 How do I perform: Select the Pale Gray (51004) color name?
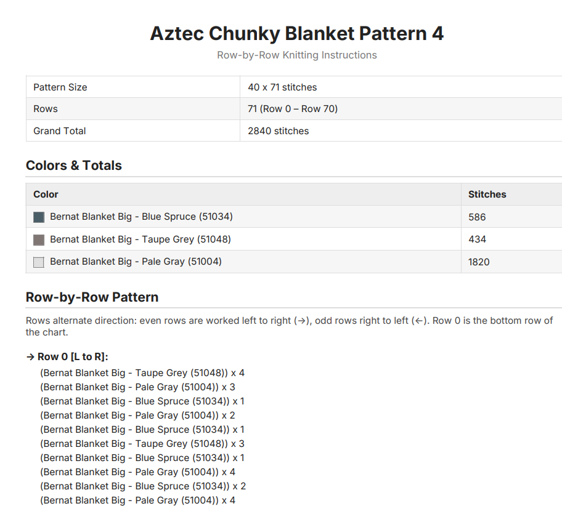tap(136, 262)
